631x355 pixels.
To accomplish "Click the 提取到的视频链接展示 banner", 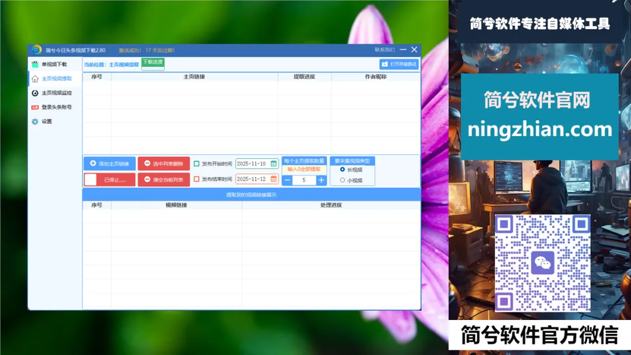I will point(251,195).
